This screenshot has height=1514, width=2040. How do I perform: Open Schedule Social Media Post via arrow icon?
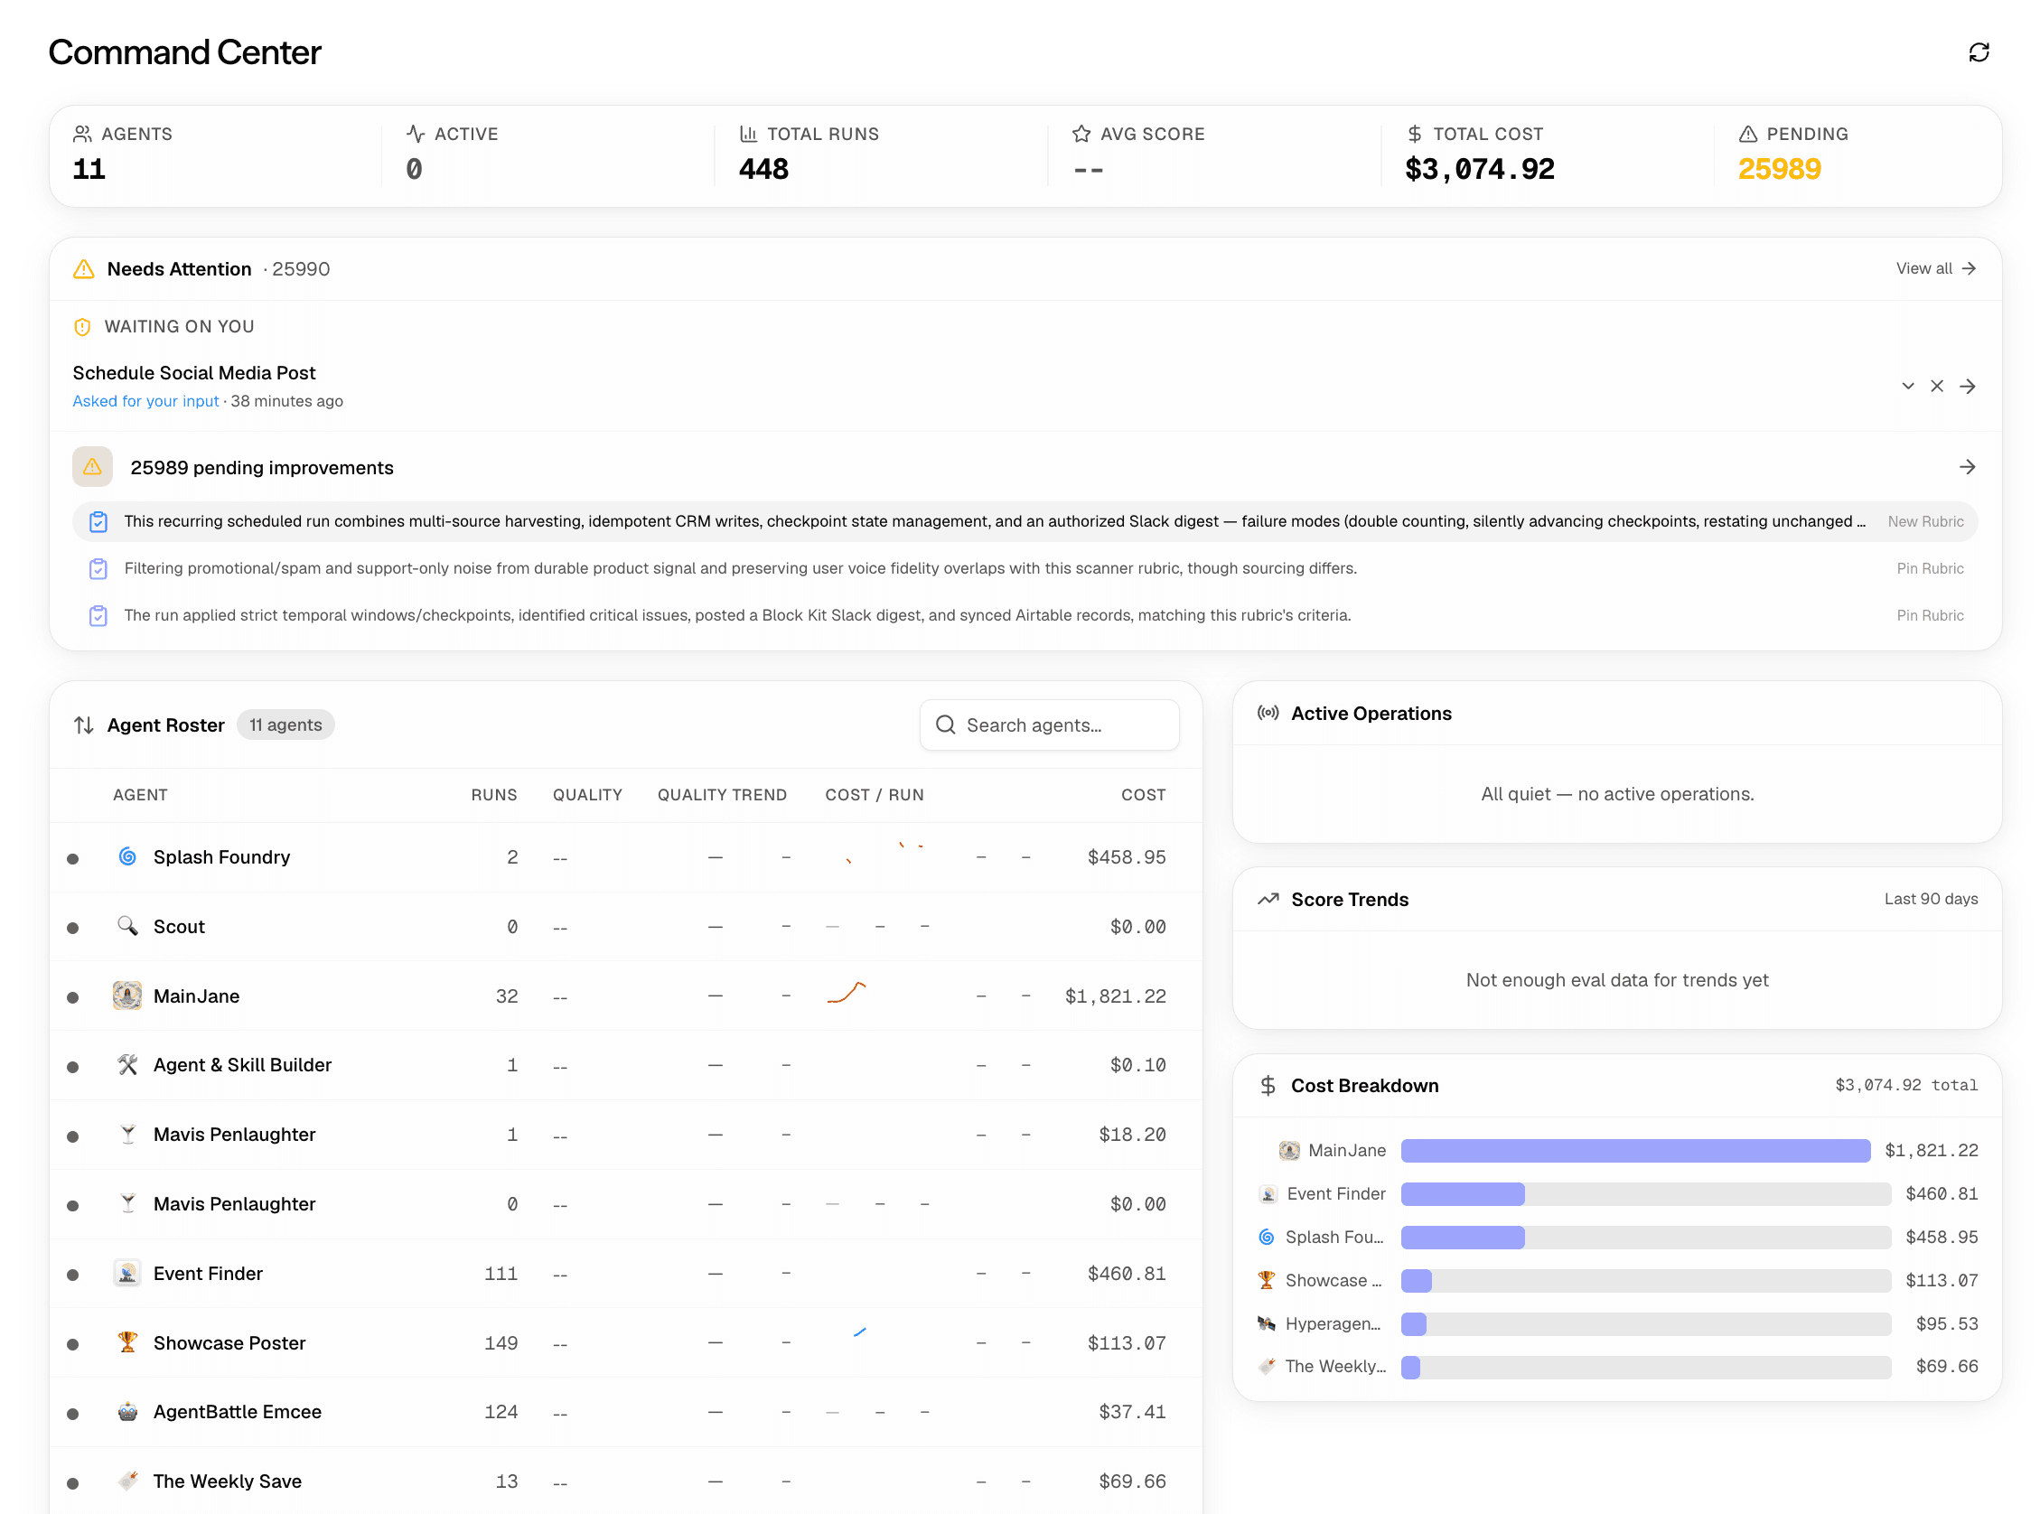pos(1967,386)
